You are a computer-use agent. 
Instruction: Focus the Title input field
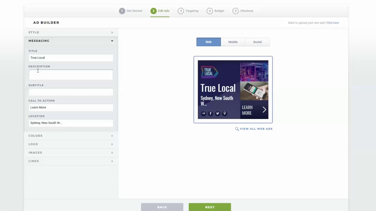(71, 58)
